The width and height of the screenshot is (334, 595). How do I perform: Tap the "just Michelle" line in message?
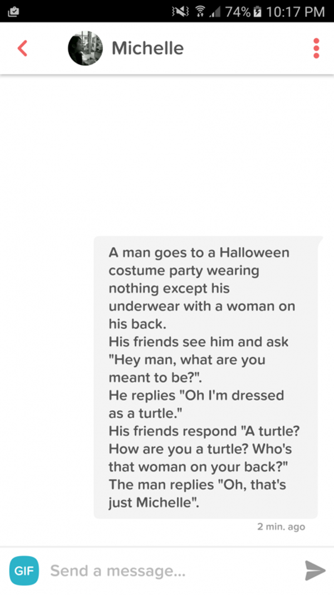154,503
